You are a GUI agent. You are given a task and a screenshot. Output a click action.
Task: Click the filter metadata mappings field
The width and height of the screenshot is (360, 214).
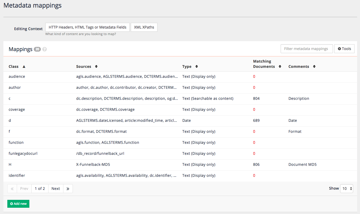[307, 48]
